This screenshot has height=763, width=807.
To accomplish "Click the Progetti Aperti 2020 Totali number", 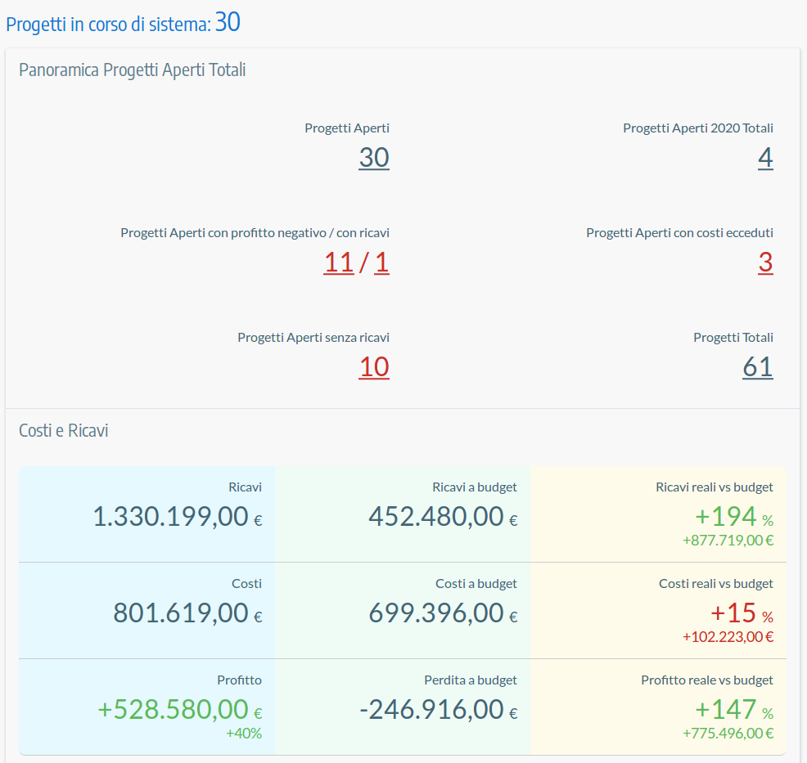I will [x=764, y=158].
